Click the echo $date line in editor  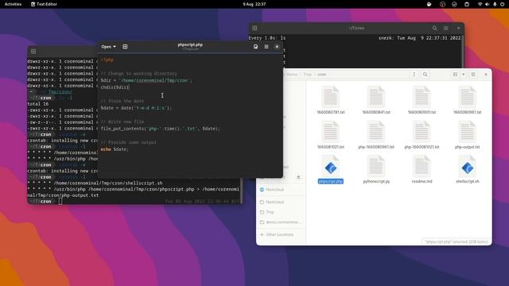pos(115,149)
